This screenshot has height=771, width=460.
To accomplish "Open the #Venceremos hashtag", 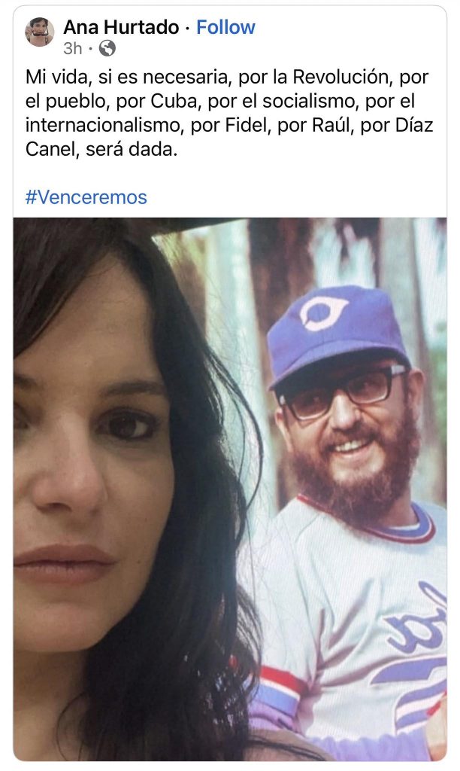I will [86, 197].
